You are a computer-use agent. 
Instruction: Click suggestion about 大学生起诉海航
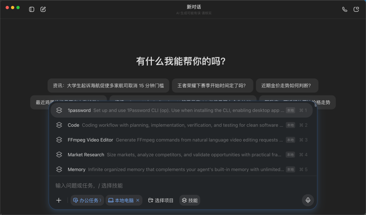[x=108, y=85]
